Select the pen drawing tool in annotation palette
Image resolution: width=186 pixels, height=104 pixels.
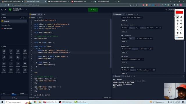pos(177,17)
